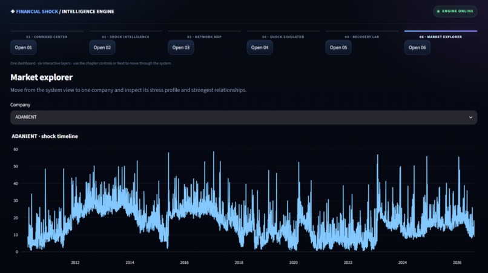
Task: Click the ADANIENT shock timeline chart title
Action: 45,136
